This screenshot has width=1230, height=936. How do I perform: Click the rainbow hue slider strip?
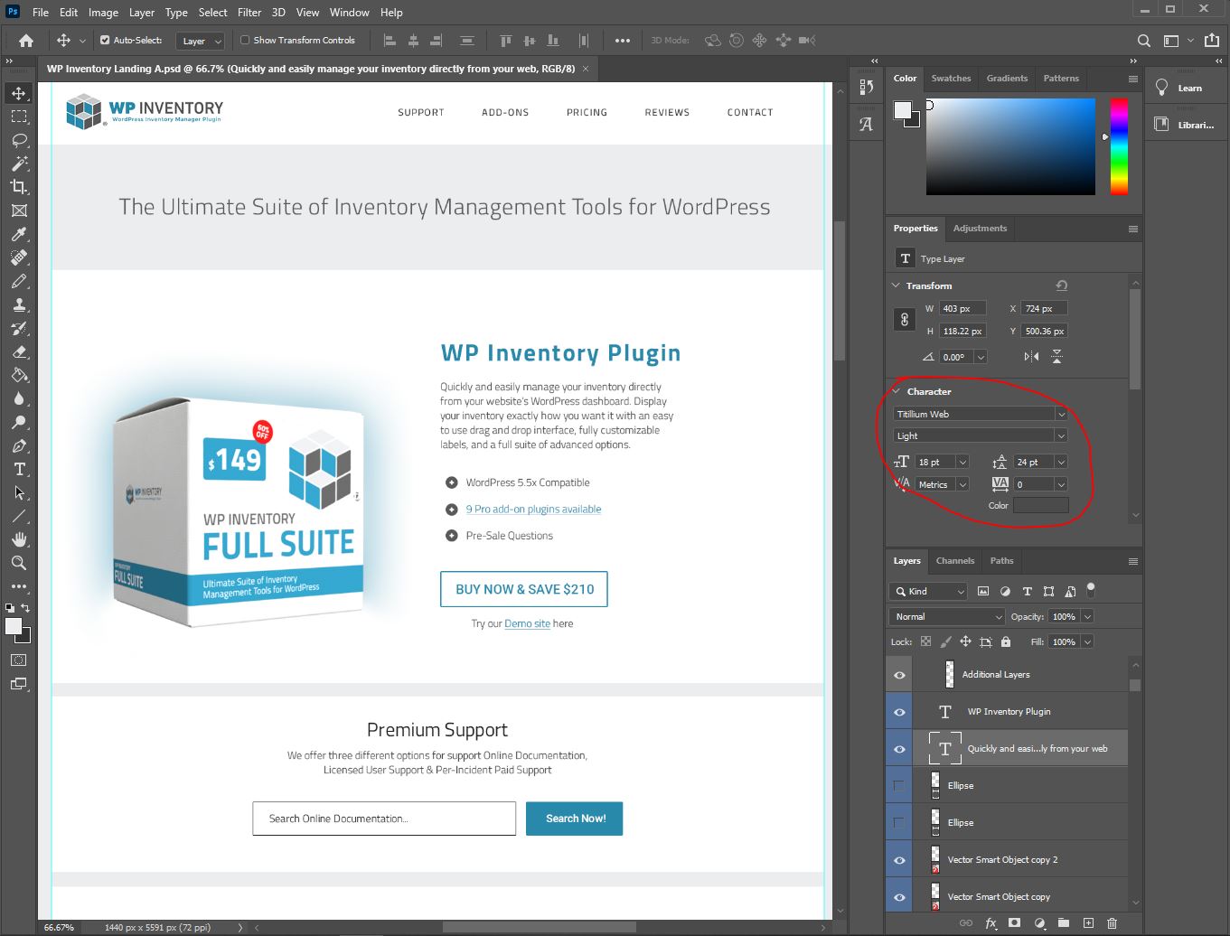(x=1119, y=146)
